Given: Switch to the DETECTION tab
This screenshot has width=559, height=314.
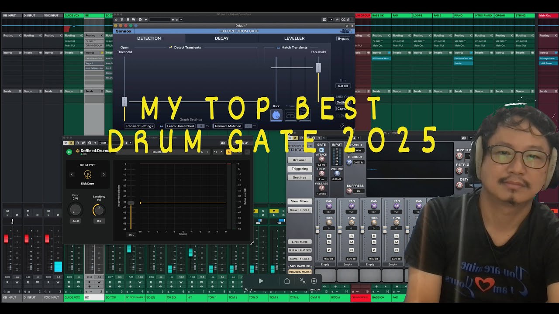Looking at the screenshot, I should (x=149, y=38).
